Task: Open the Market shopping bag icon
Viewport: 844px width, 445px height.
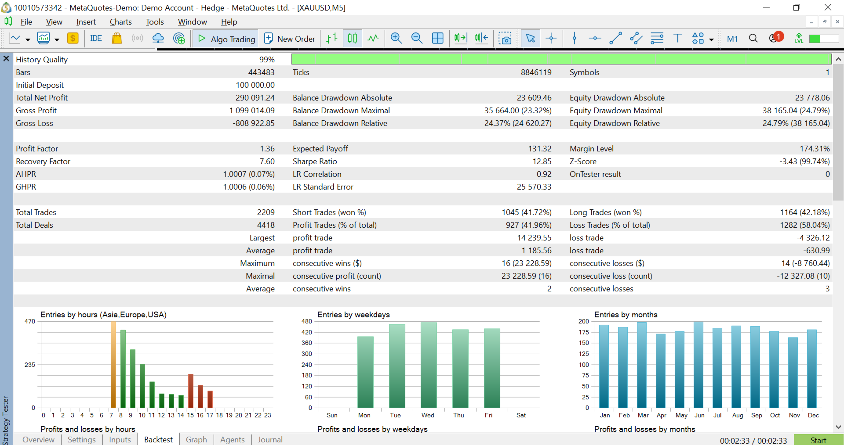Action: click(x=116, y=39)
